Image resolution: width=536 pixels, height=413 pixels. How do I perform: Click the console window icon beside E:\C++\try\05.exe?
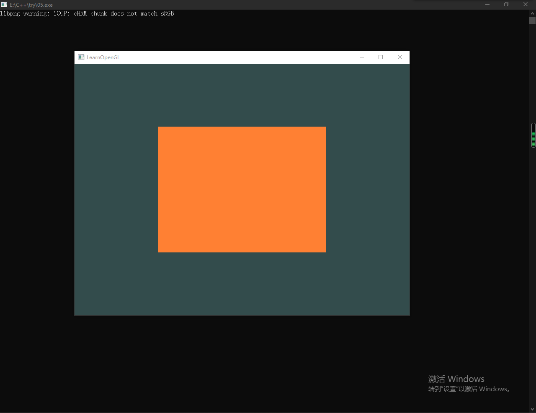4,5
